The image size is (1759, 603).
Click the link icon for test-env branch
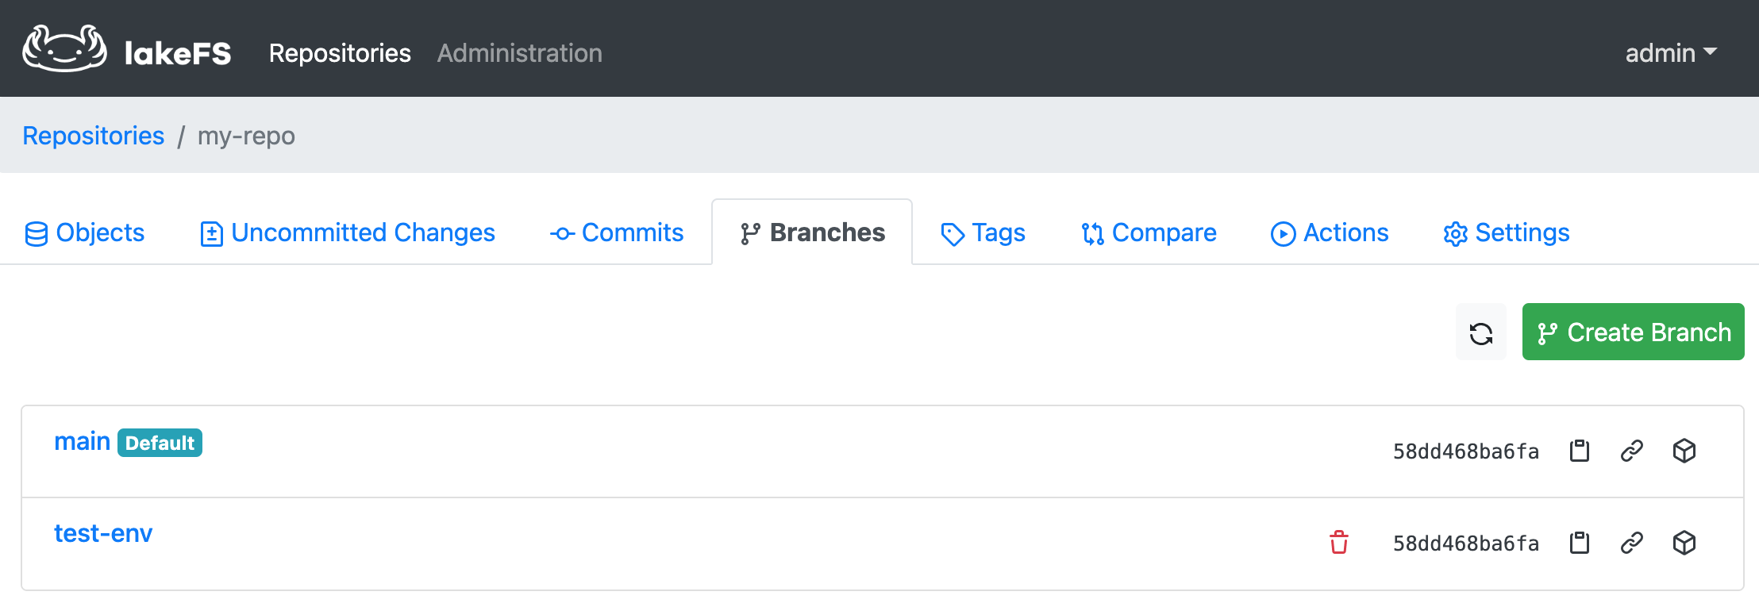(1631, 543)
